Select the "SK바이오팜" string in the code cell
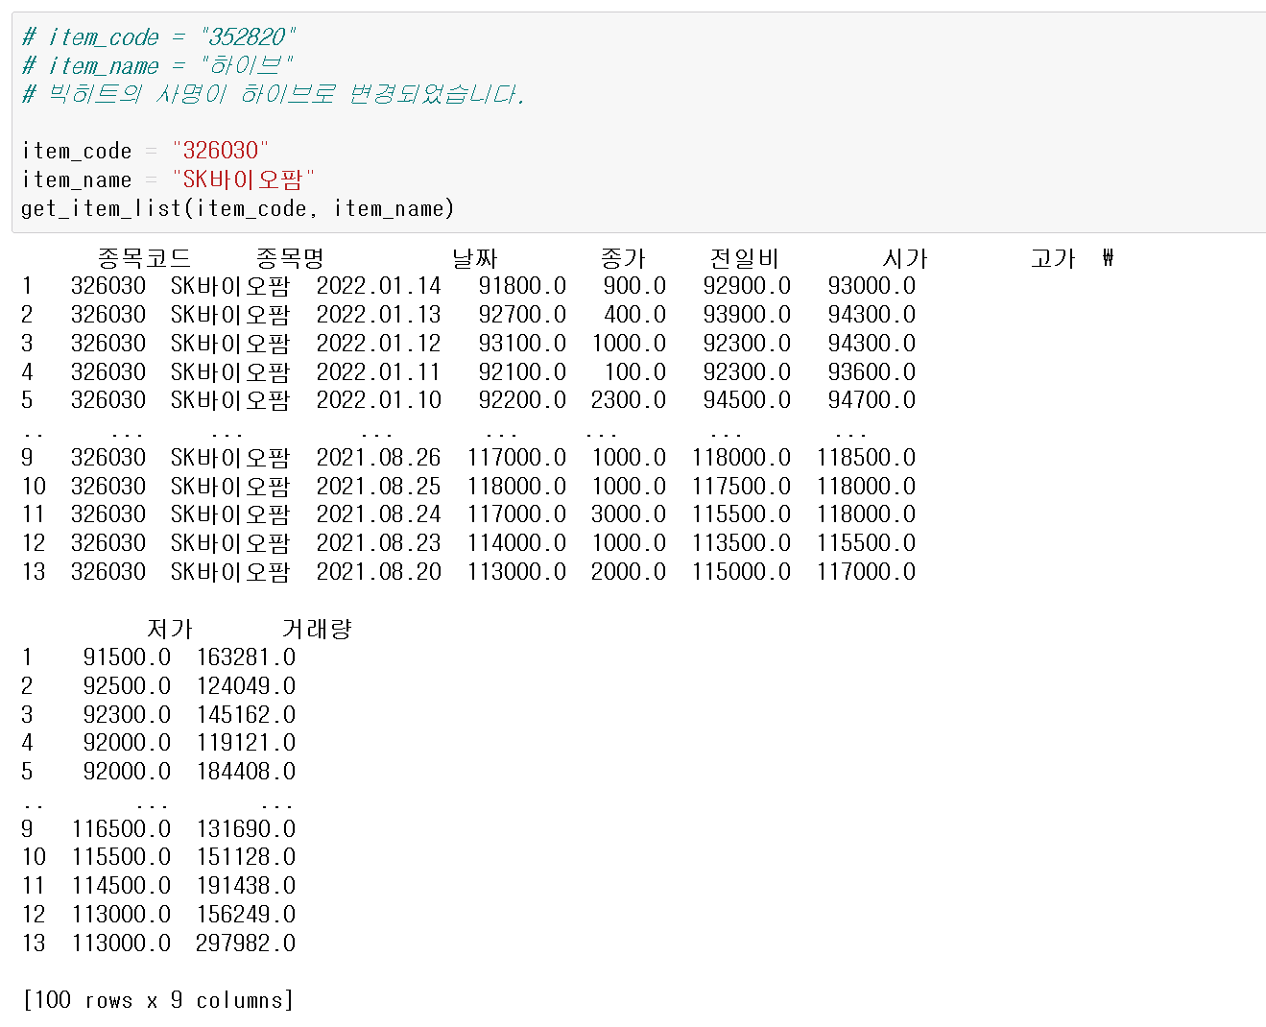The height and width of the screenshot is (1027, 1266). coord(243,179)
